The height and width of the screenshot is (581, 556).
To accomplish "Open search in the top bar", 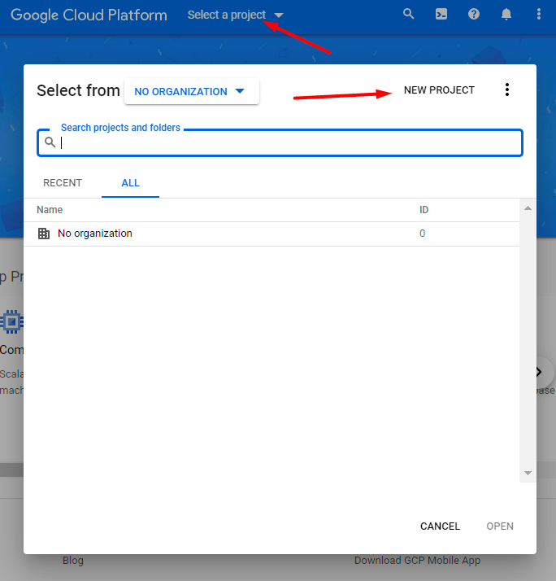I will click(x=408, y=14).
